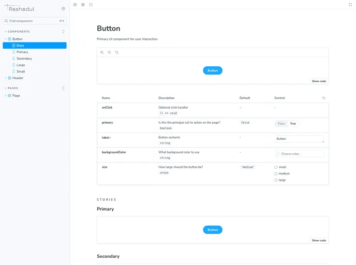Open the Secondary story in sidebar
This screenshot has height=265, width=356.
[x=24, y=58]
